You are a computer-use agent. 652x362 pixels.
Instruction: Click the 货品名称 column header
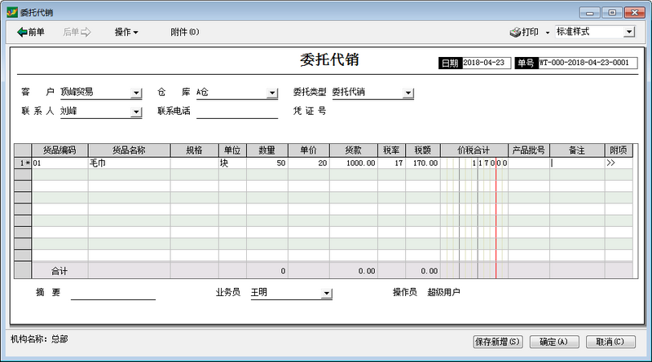pyautogui.click(x=130, y=150)
